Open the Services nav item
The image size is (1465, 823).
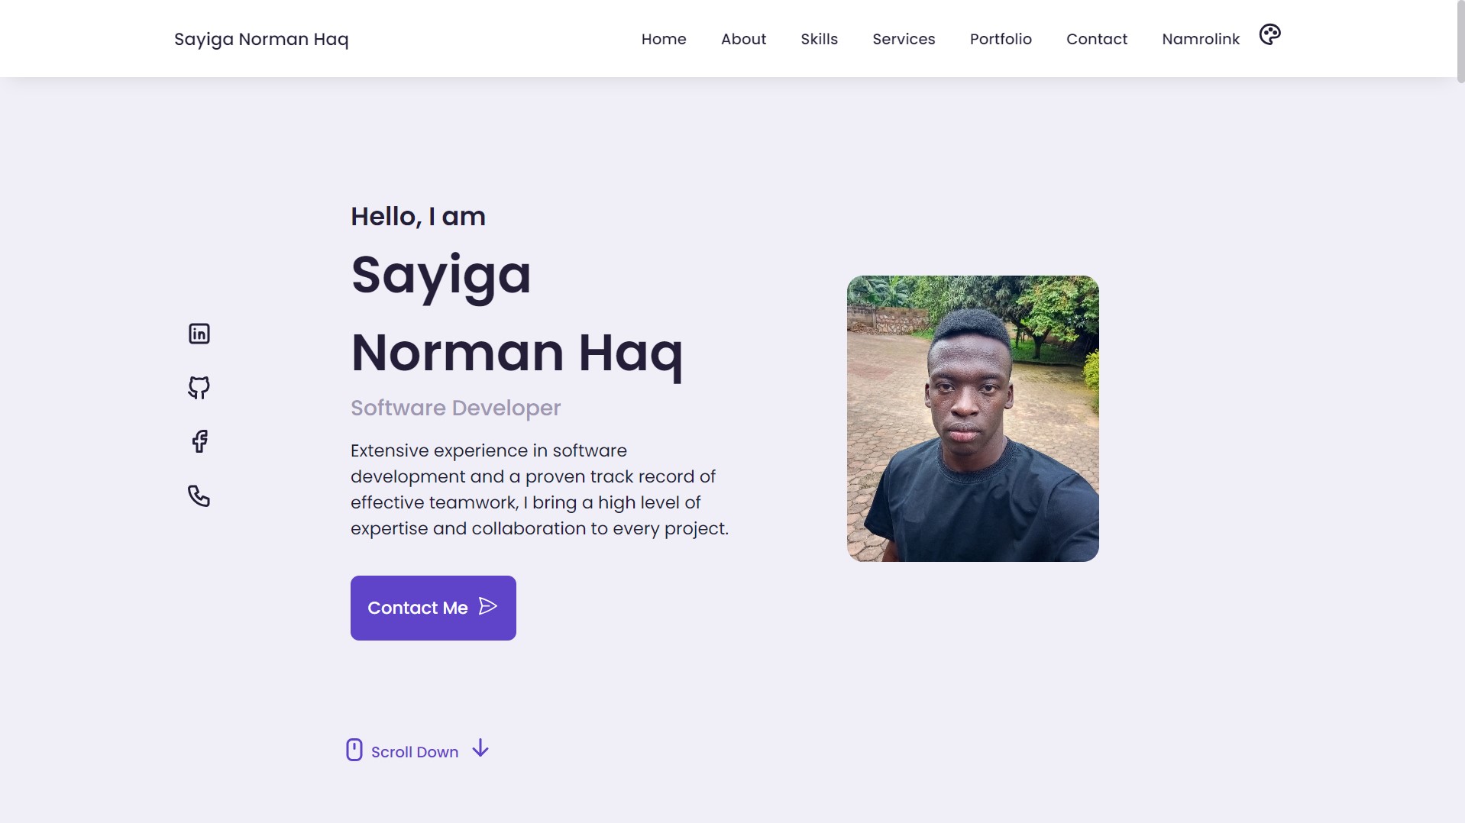(x=904, y=39)
